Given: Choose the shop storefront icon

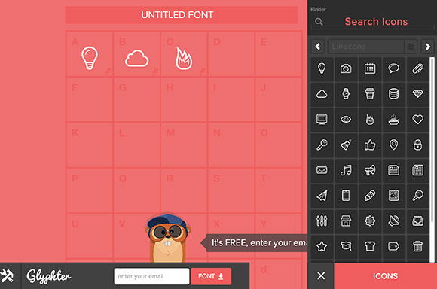Looking at the screenshot, I should 346,221.
